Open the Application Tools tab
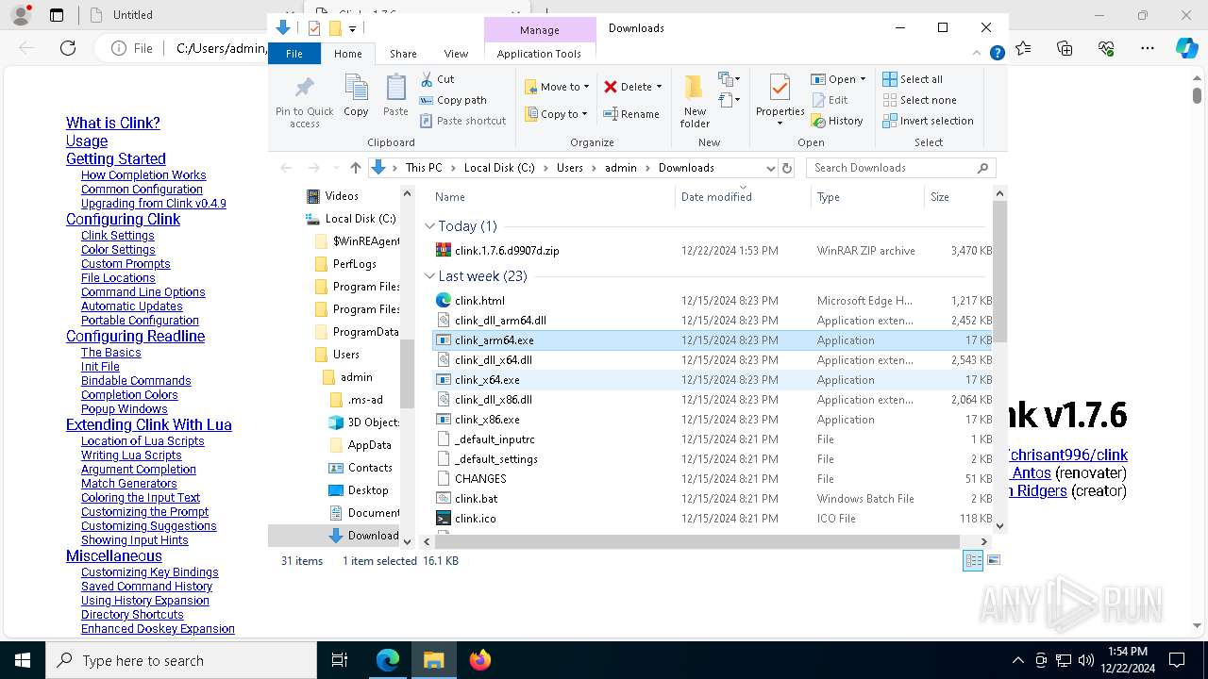Screen dimensions: 1208x679 click(539, 54)
